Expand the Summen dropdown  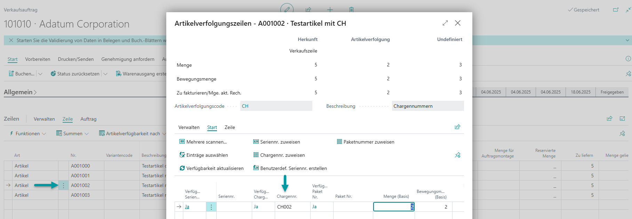73,133
